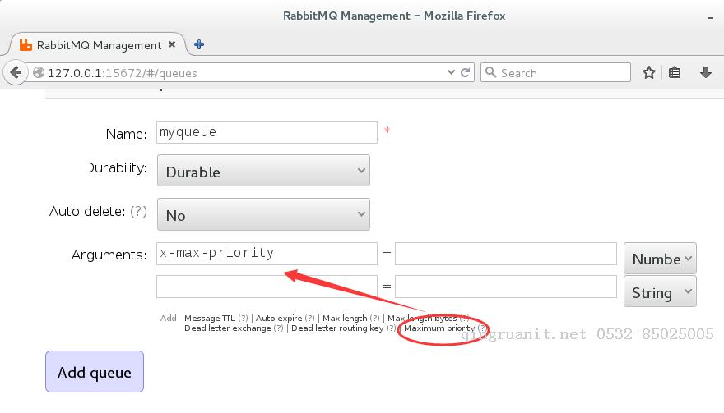Reload the page with the refresh icon
The width and height of the screenshot is (724, 413).
point(466,72)
